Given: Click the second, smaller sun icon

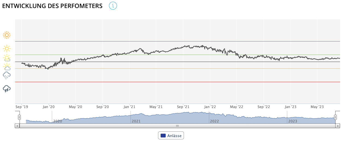Looking at the screenshot, I should tap(7, 49).
